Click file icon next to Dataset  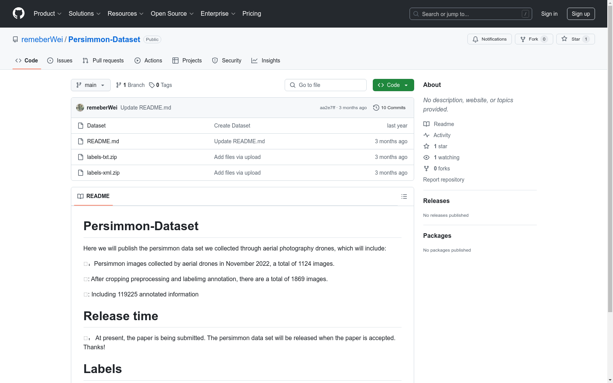point(80,126)
